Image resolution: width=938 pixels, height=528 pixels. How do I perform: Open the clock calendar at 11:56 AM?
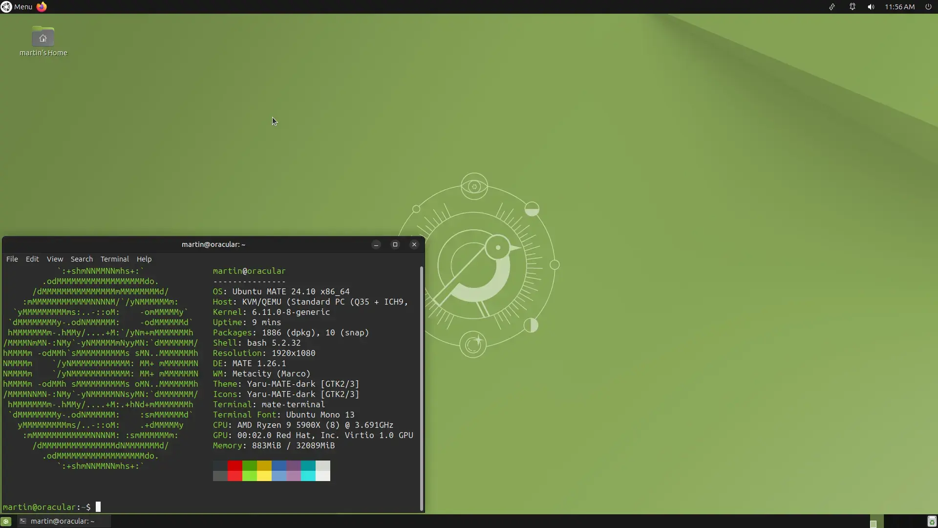pyautogui.click(x=899, y=7)
